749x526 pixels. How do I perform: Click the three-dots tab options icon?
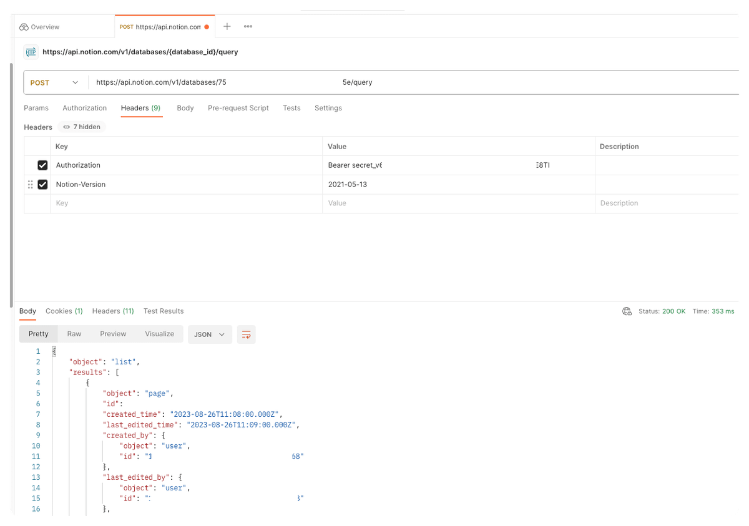(247, 26)
